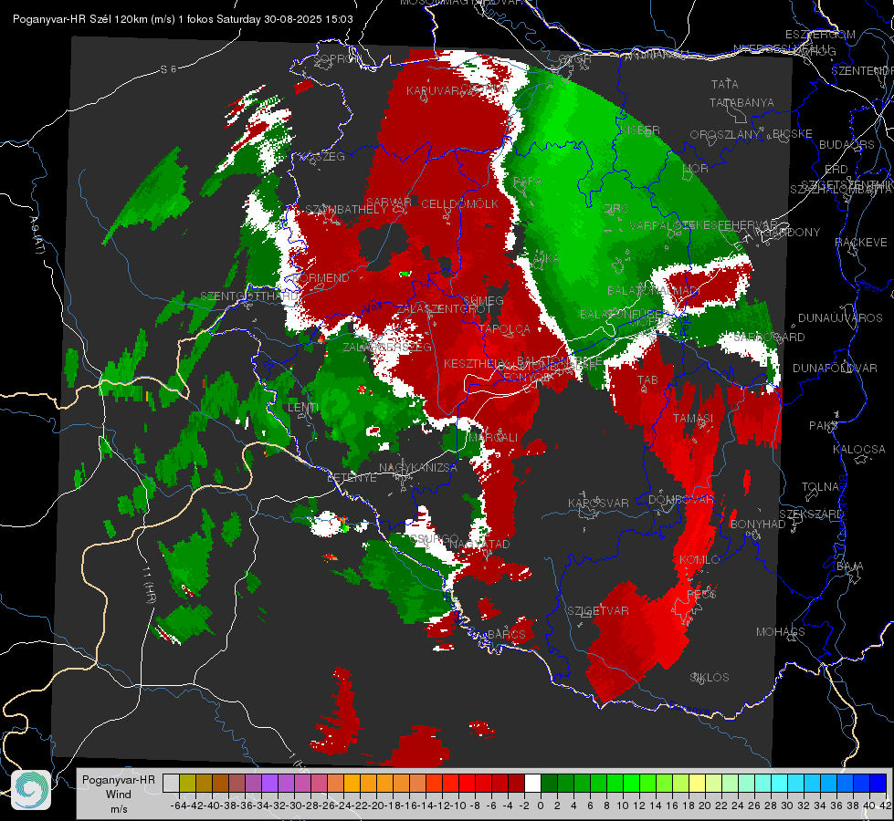Click the LETENYE town label

[352, 477]
